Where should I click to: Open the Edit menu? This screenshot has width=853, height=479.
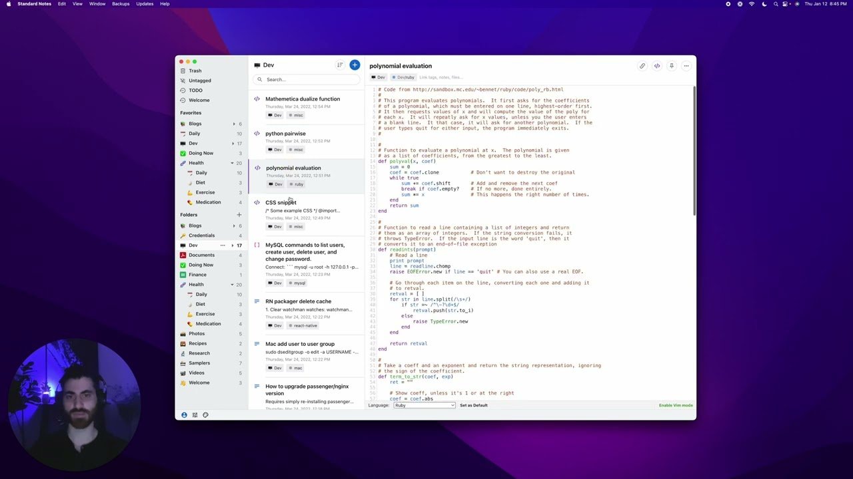(x=62, y=4)
